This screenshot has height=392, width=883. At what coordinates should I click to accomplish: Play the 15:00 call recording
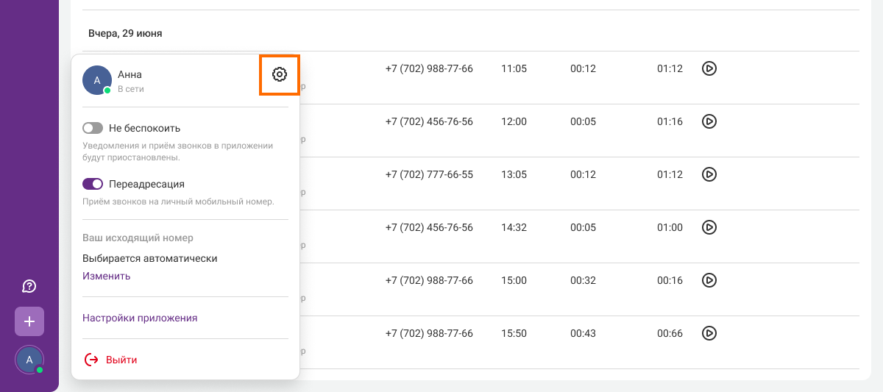tap(709, 280)
